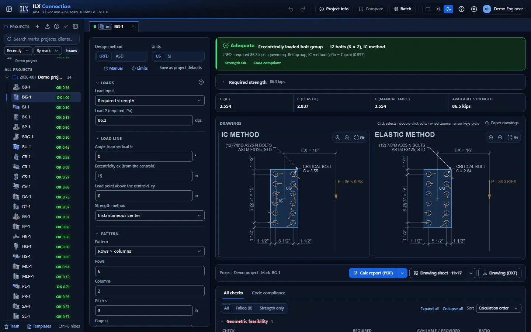Open Calculation order sort dropdown
Viewport: 531px width, 332px height.
499,308
